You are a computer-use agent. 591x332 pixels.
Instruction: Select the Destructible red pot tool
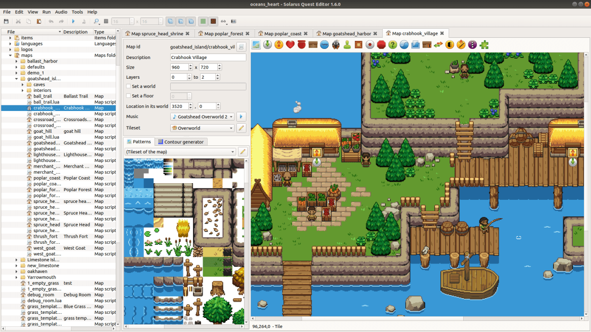click(x=302, y=45)
